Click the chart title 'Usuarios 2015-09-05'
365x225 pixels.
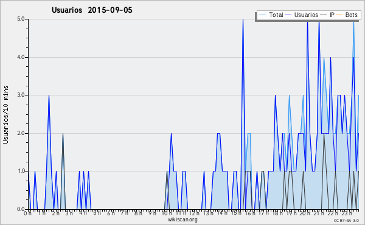pyautogui.click(x=92, y=10)
